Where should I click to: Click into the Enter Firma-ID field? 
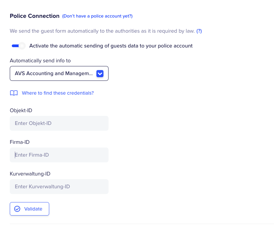(x=59, y=155)
